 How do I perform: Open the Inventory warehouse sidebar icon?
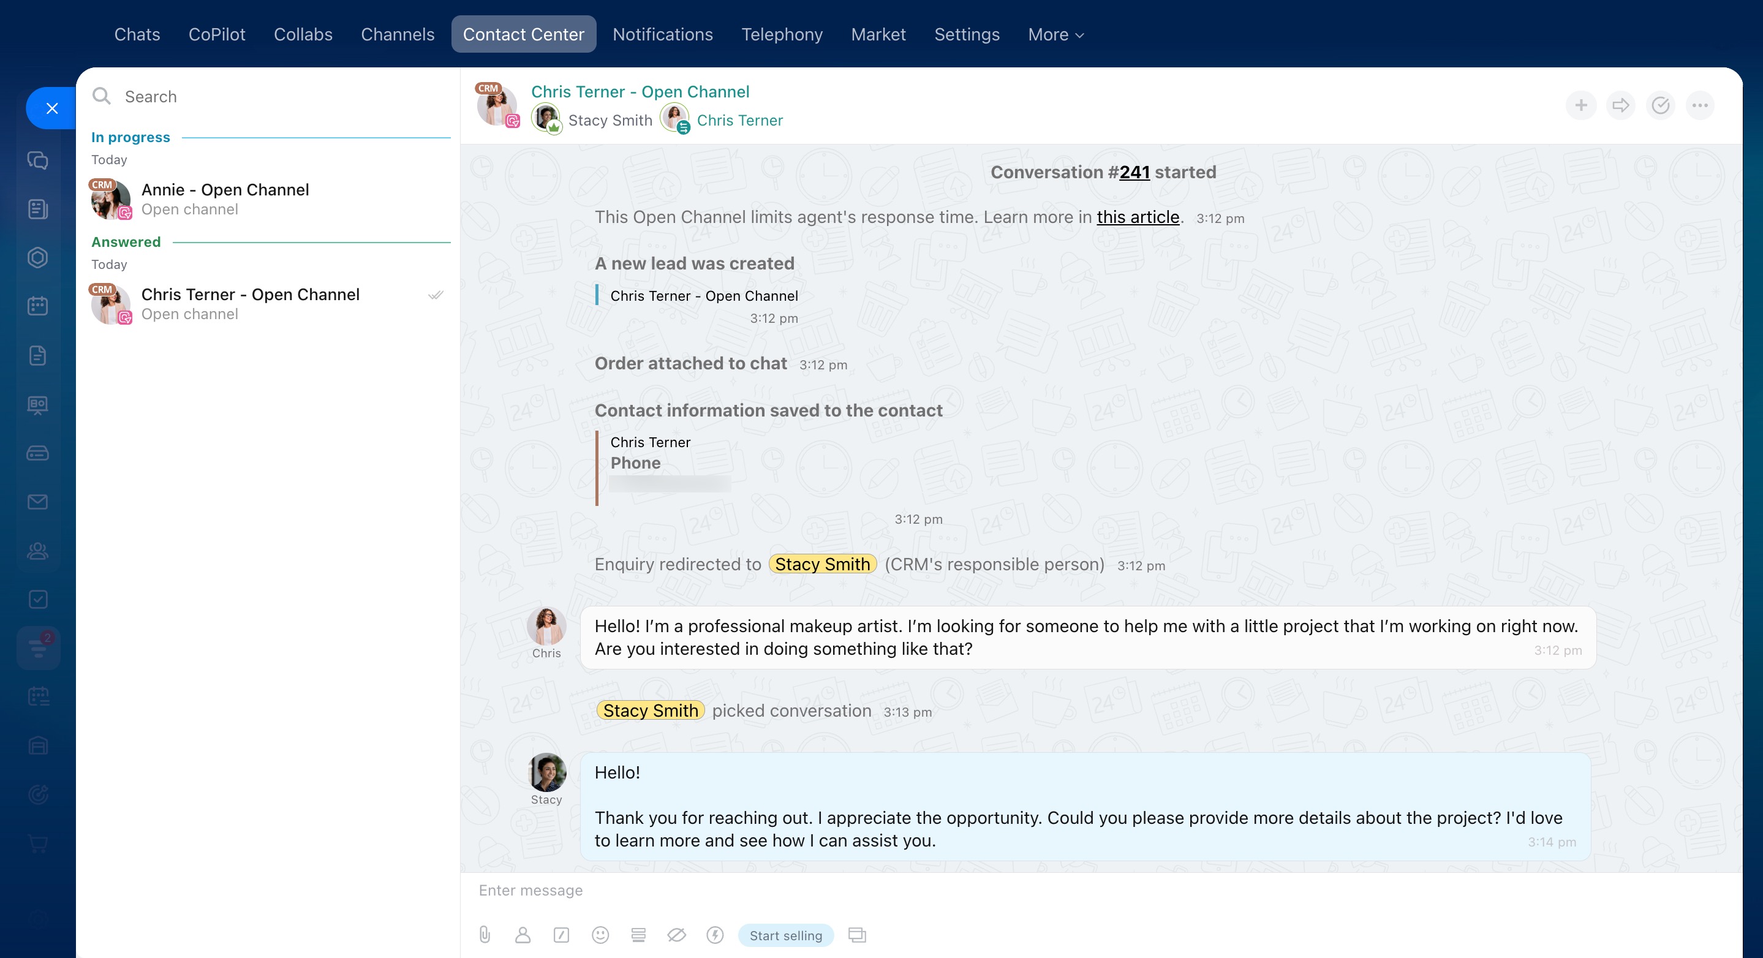pos(37,745)
